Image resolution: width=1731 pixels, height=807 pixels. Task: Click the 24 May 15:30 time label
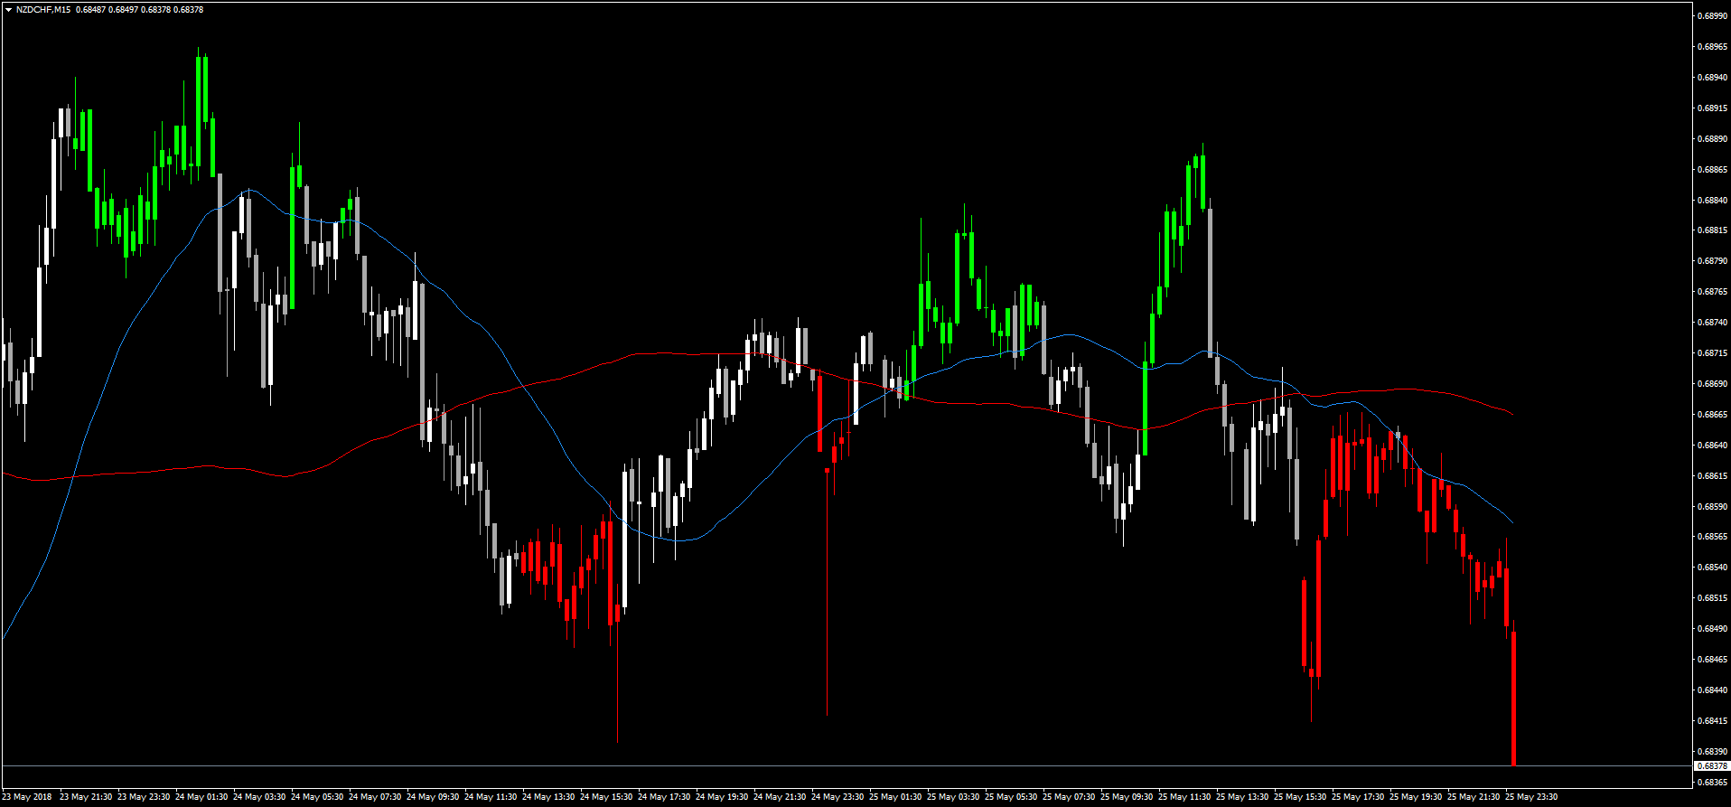(606, 797)
